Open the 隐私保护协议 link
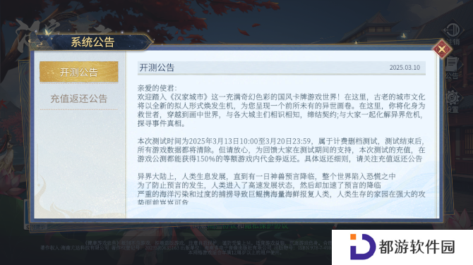473x265 pixels. click(266, 226)
